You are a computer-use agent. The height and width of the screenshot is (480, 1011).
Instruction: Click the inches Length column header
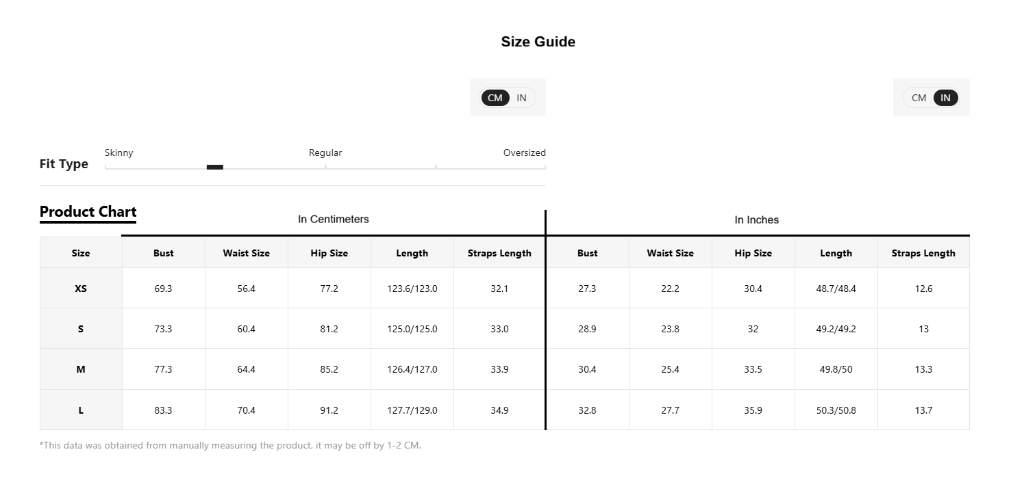pyautogui.click(x=836, y=253)
